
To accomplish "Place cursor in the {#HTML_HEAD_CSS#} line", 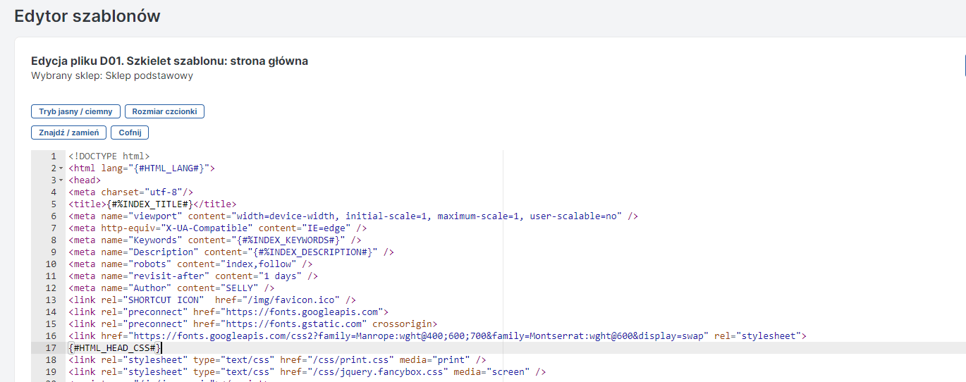I will click(x=116, y=348).
